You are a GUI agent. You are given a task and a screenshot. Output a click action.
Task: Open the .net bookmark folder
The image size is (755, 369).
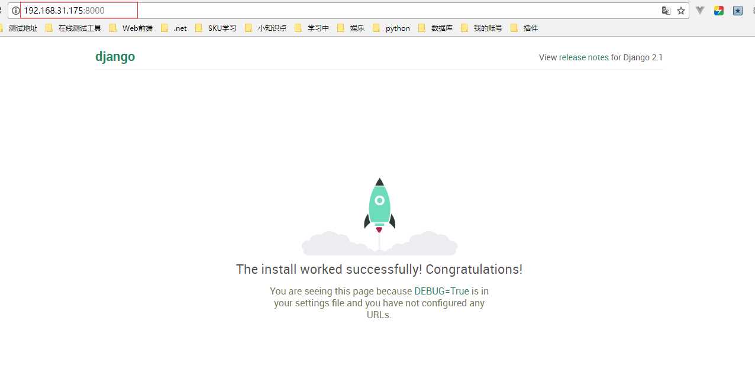(x=173, y=28)
